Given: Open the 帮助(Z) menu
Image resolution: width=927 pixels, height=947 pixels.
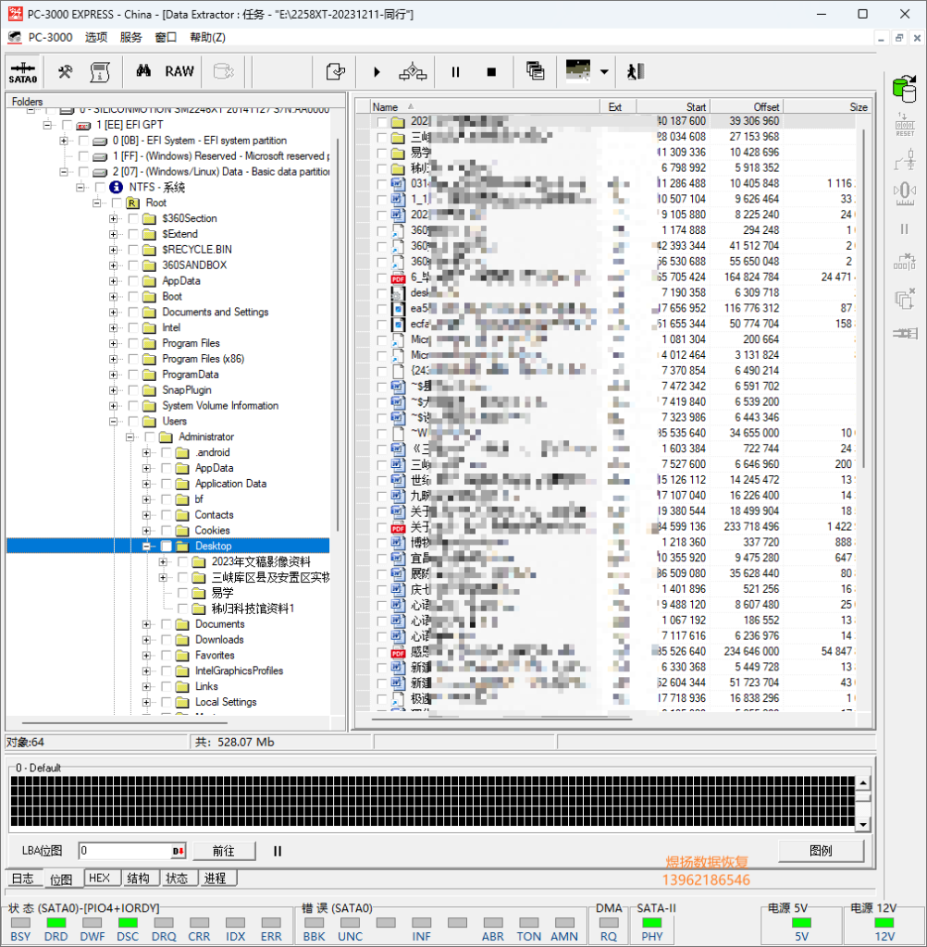Looking at the screenshot, I should (x=207, y=37).
